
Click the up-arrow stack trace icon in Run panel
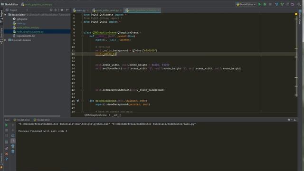[13, 125]
